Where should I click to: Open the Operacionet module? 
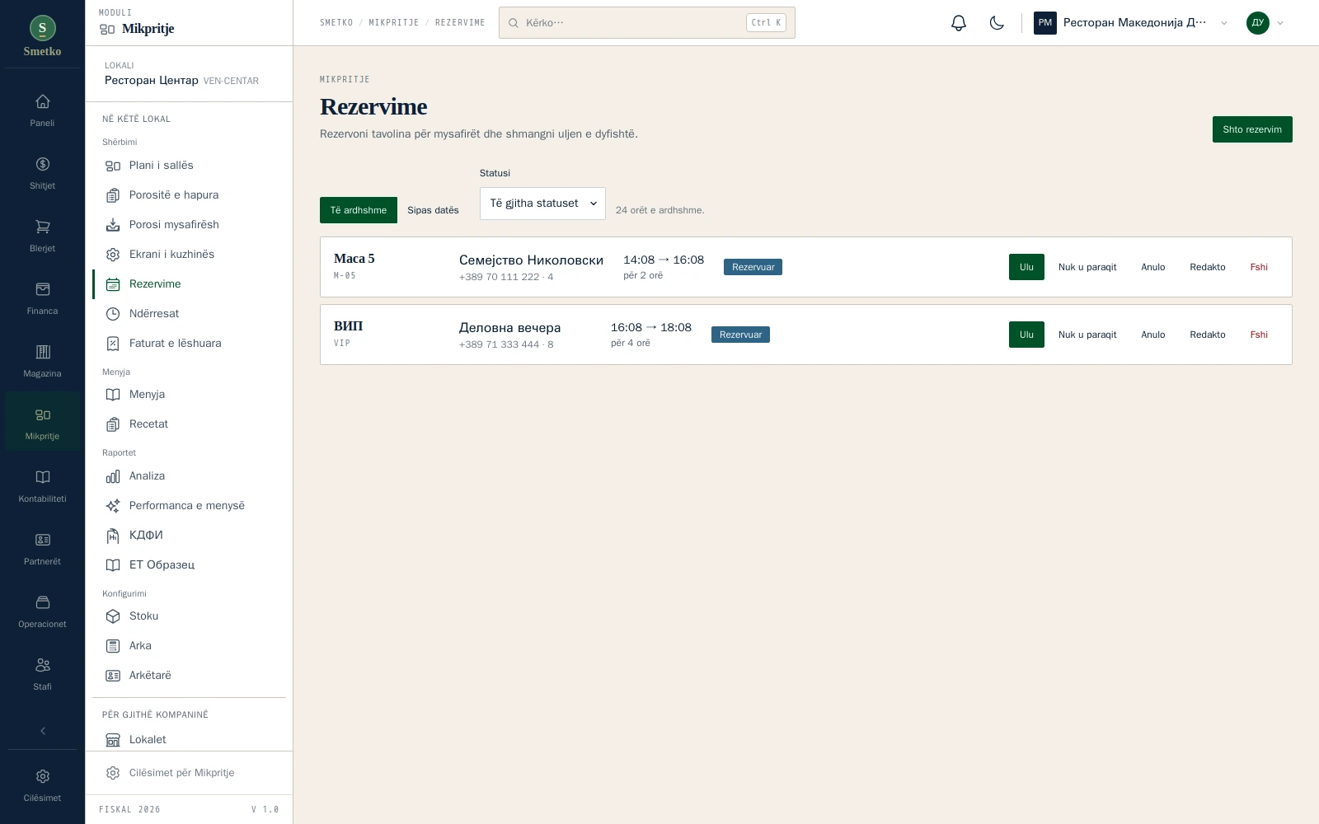tap(42, 611)
